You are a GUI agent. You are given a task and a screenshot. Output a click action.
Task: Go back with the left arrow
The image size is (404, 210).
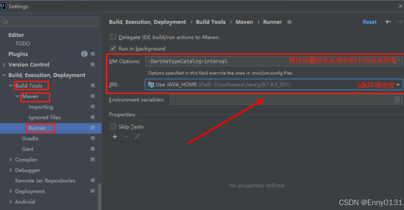388,22
